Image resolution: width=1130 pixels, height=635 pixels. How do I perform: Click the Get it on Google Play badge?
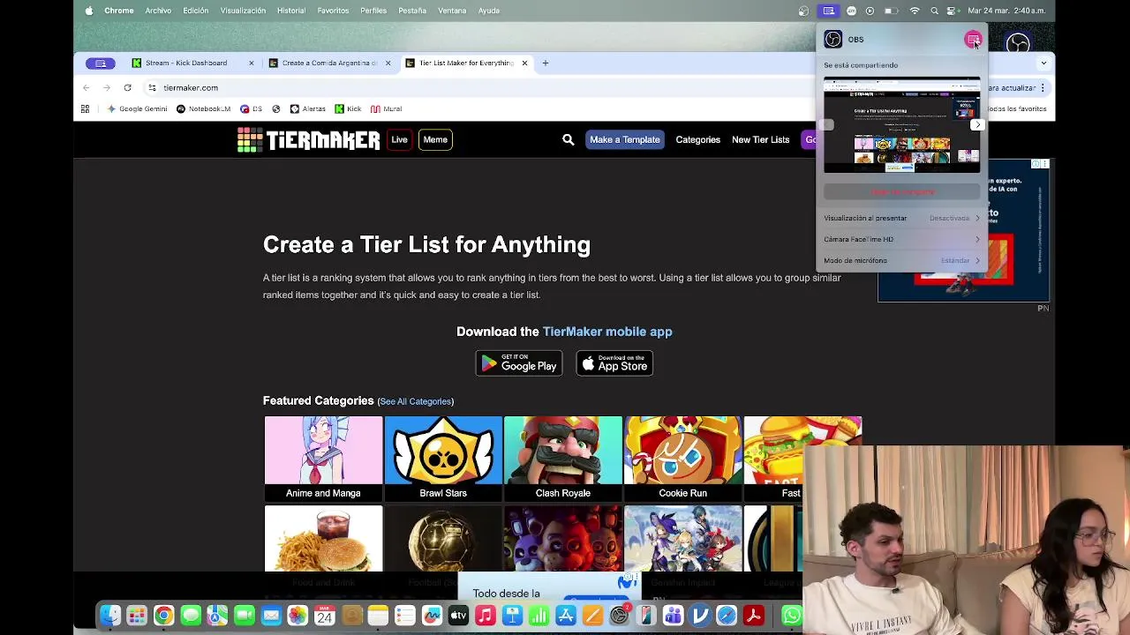coord(519,363)
